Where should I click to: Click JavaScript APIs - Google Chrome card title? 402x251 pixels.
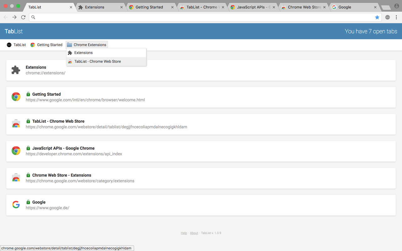click(x=63, y=148)
